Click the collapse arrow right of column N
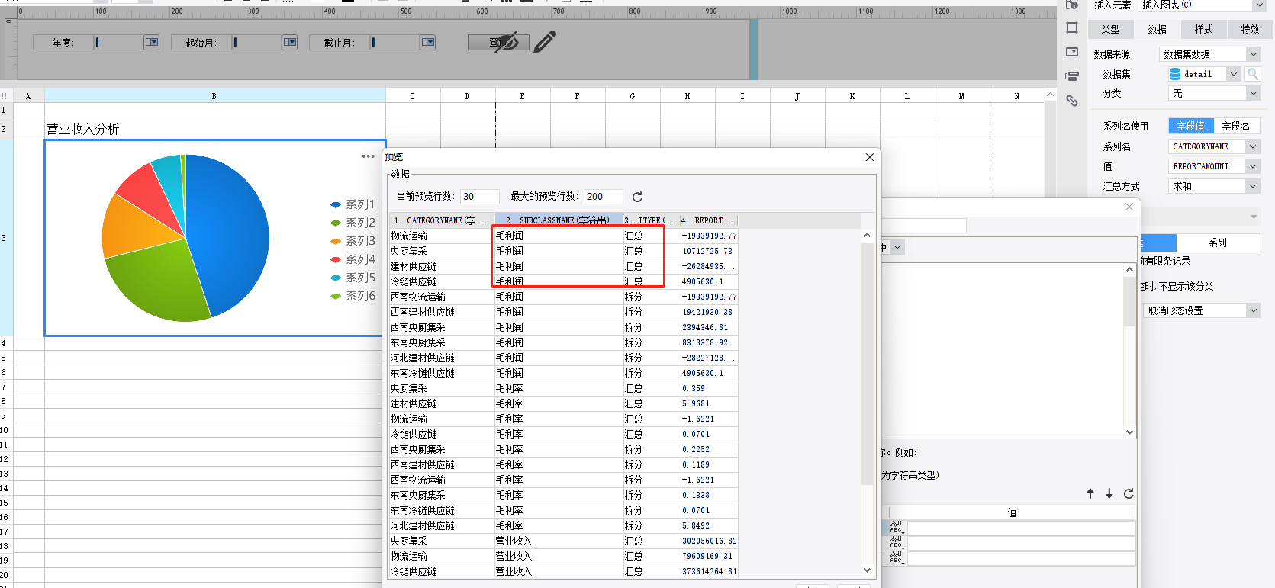The height and width of the screenshot is (588, 1275). coord(1051,95)
